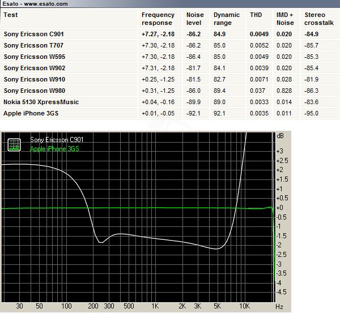Click the Noise level column header
The image size is (340, 313).
[x=195, y=19]
